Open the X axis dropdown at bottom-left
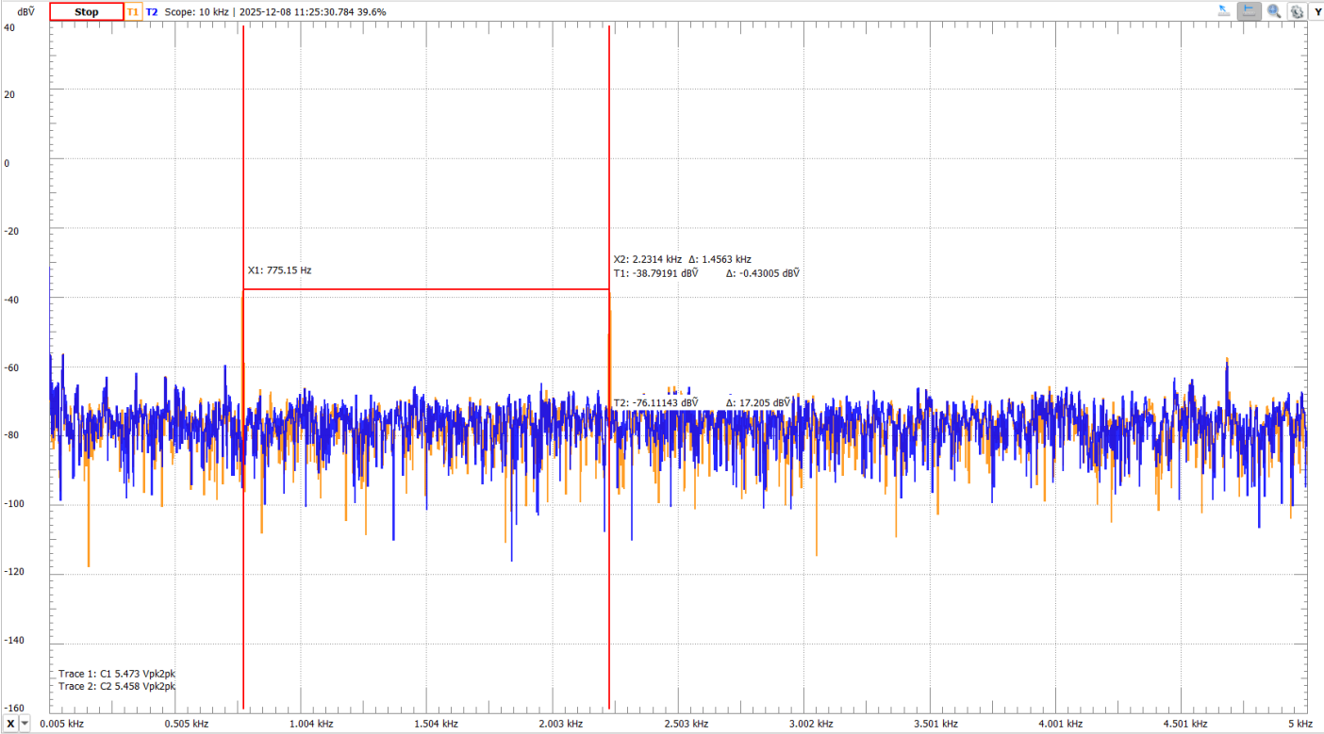This screenshot has width=1324, height=734. pos(8,724)
